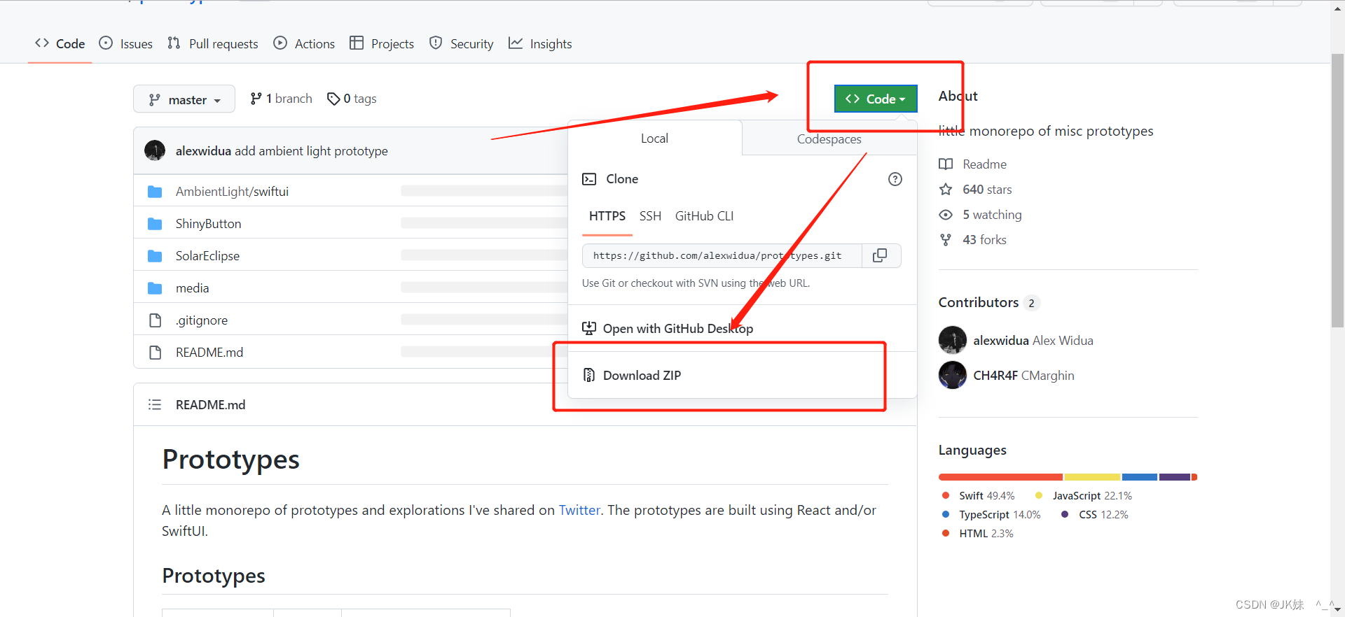Switch to the Projects tab
1345x617 pixels.
click(x=382, y=43)
